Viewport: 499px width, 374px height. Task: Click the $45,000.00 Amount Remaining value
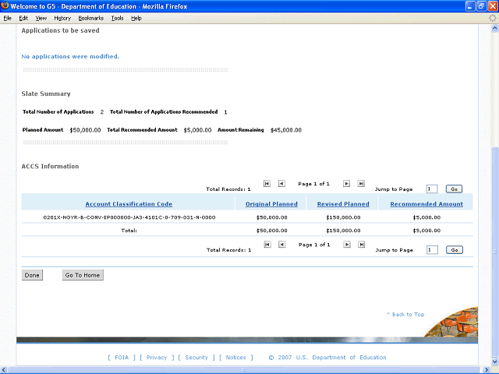[x=286, y=130]
